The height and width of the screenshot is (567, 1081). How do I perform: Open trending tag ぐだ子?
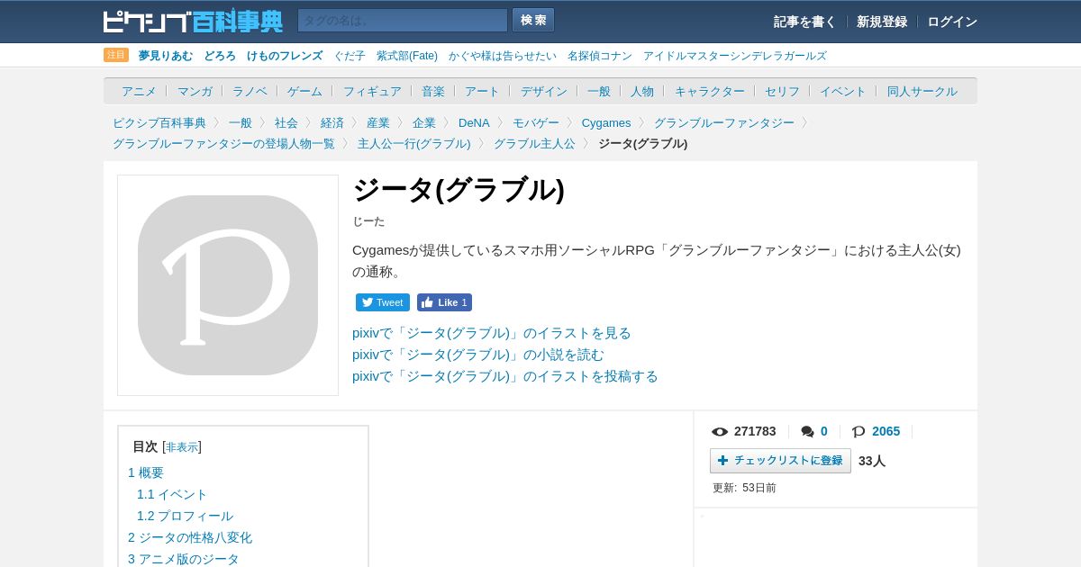[x=350, y=56]
